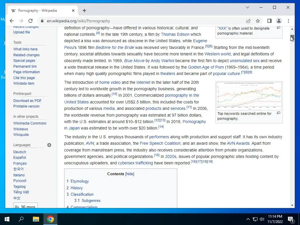300x225 pixels.
Task: Open the Chrome profile avatar menu
Action: (x=279, y=21)
